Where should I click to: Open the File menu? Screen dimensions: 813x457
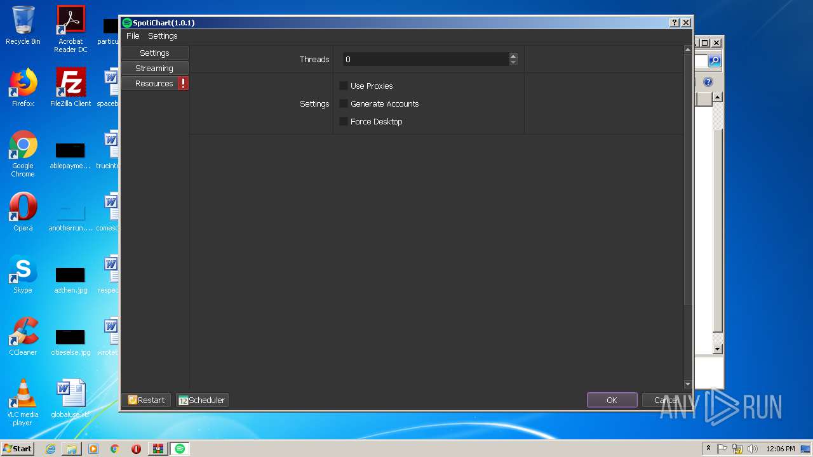click(133, 36)
